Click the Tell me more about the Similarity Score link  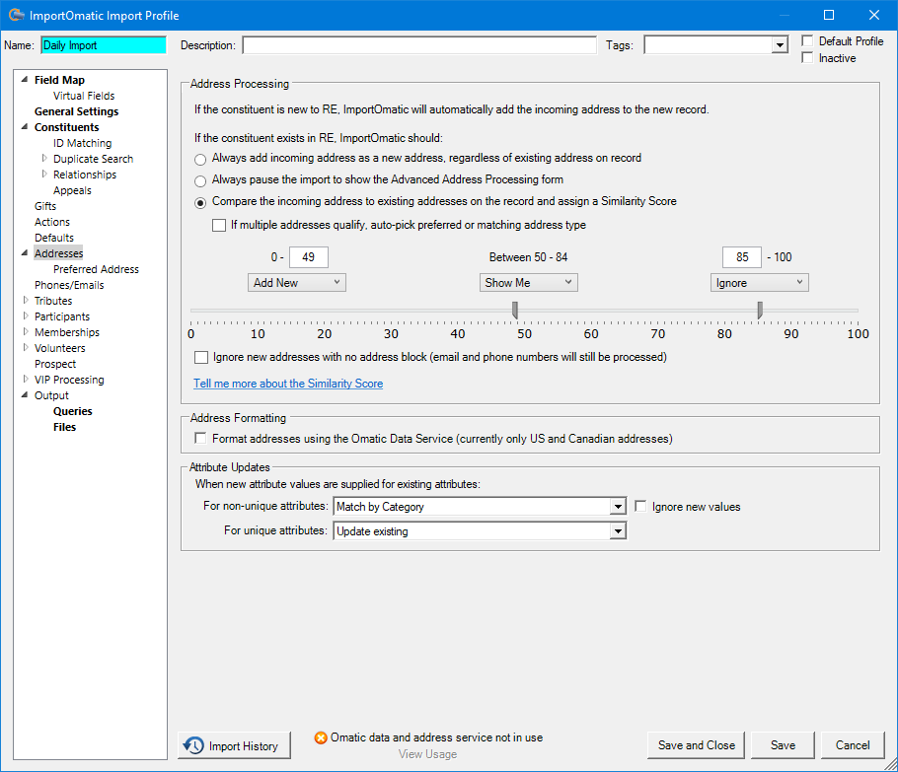287,383
